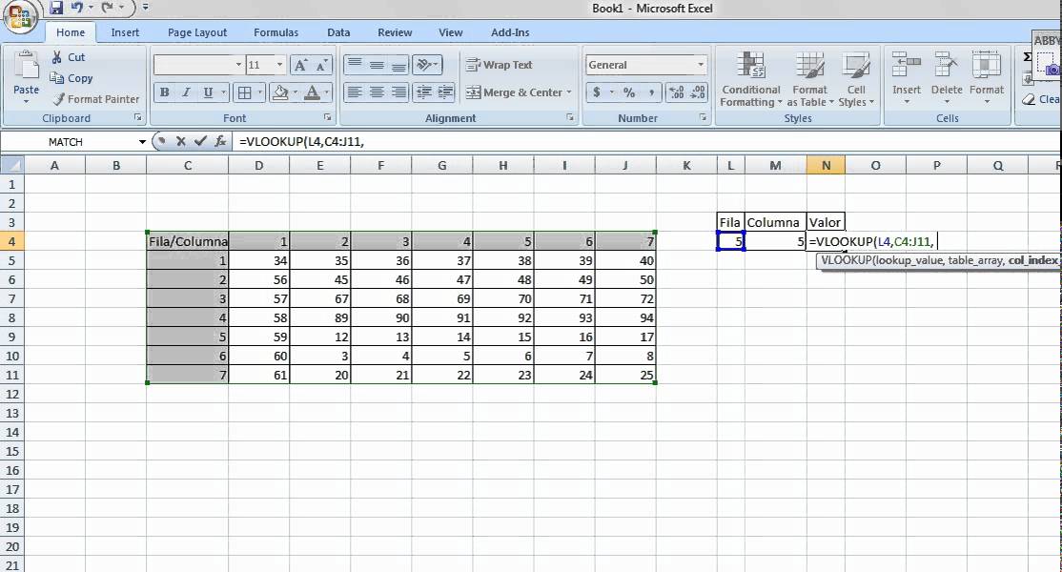Open the Add-Ins tab
Image resolution: width=1062 pixels, height=572 pixels.
coord(510,32)
